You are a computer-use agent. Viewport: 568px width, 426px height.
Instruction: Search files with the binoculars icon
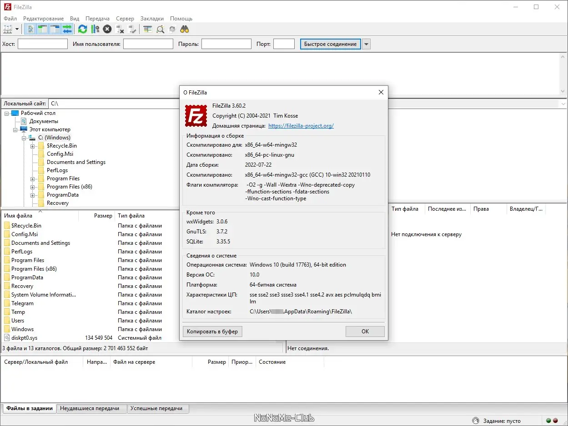[185, 29]
